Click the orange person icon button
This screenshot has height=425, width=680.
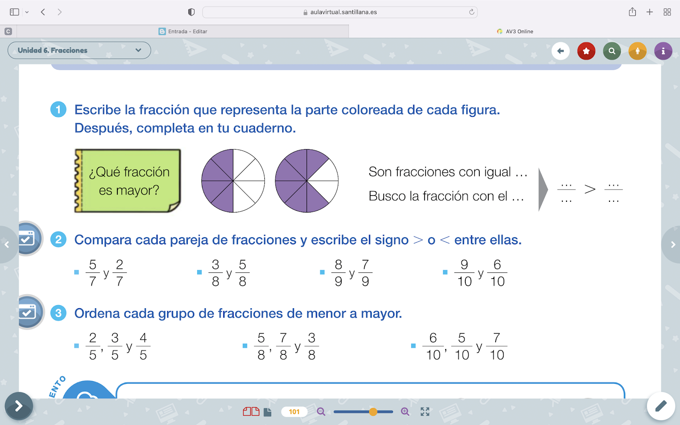(637, 51)
